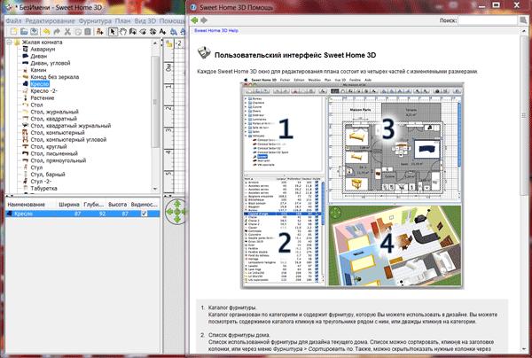This screenshot has height=358, width=532.
Task: Select Диван in catalog tree
Action: (x=39, y=57)
